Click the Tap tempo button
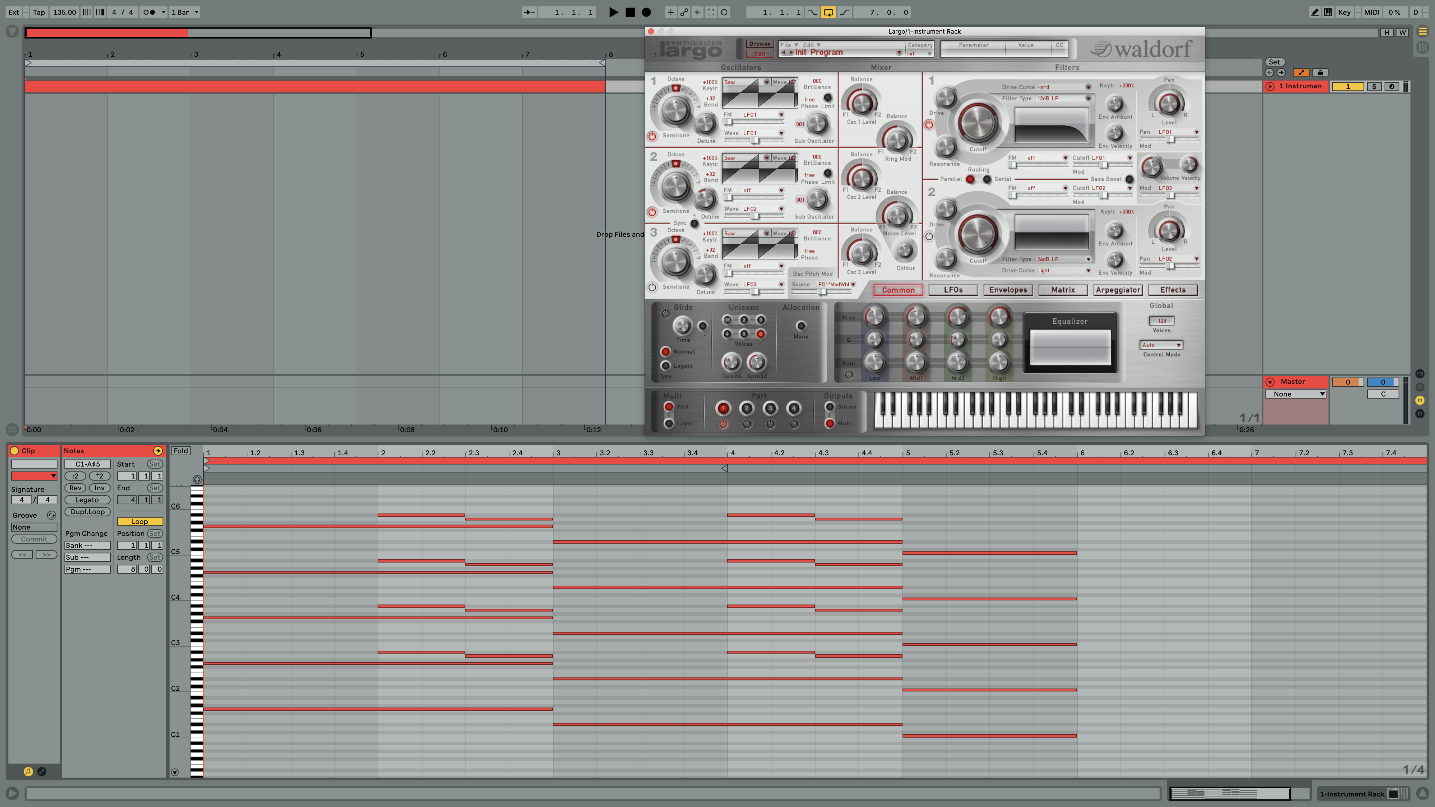The image size is (1435, 807). coord(38,12)
